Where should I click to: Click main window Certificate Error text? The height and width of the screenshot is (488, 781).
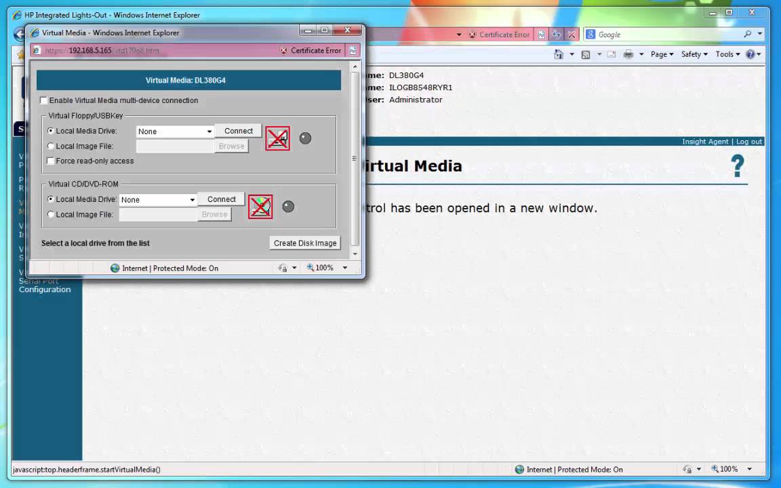point(504,35)
